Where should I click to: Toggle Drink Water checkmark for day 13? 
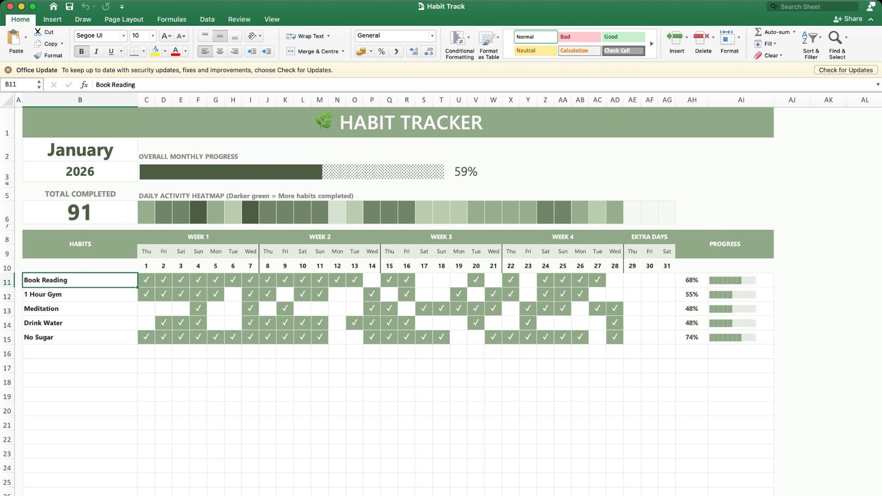354,323
